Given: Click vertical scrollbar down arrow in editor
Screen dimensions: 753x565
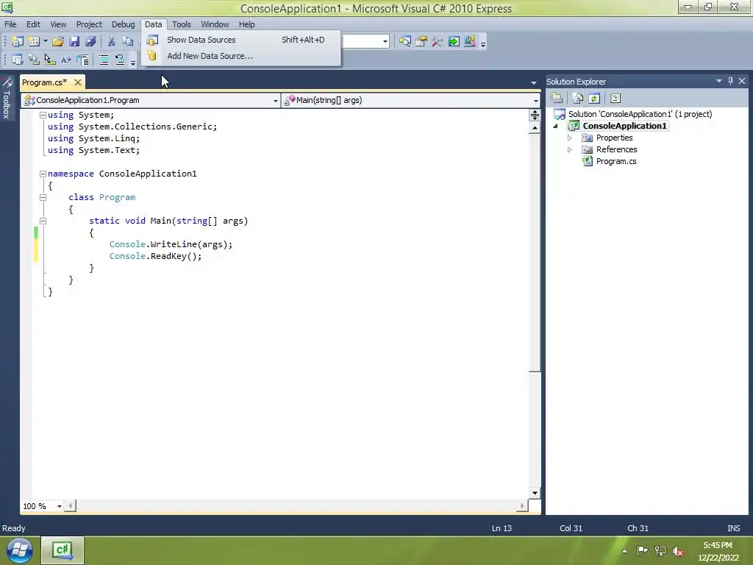Looking at the screenshot, I should click(x=535, y=493).
